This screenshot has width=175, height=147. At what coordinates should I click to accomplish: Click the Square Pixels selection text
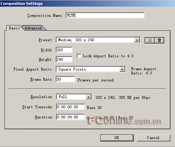[72, 69]
